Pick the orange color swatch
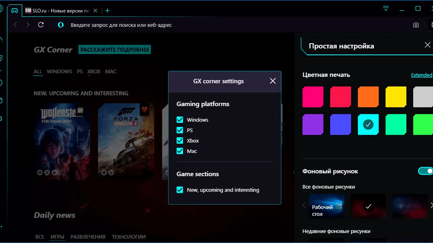The image size is (433, 243). point(368,97)
